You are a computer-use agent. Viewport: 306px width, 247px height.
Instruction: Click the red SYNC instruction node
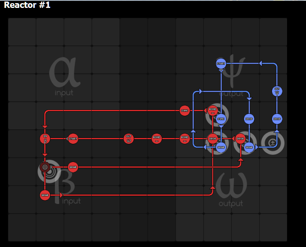(x=184, y=111)
